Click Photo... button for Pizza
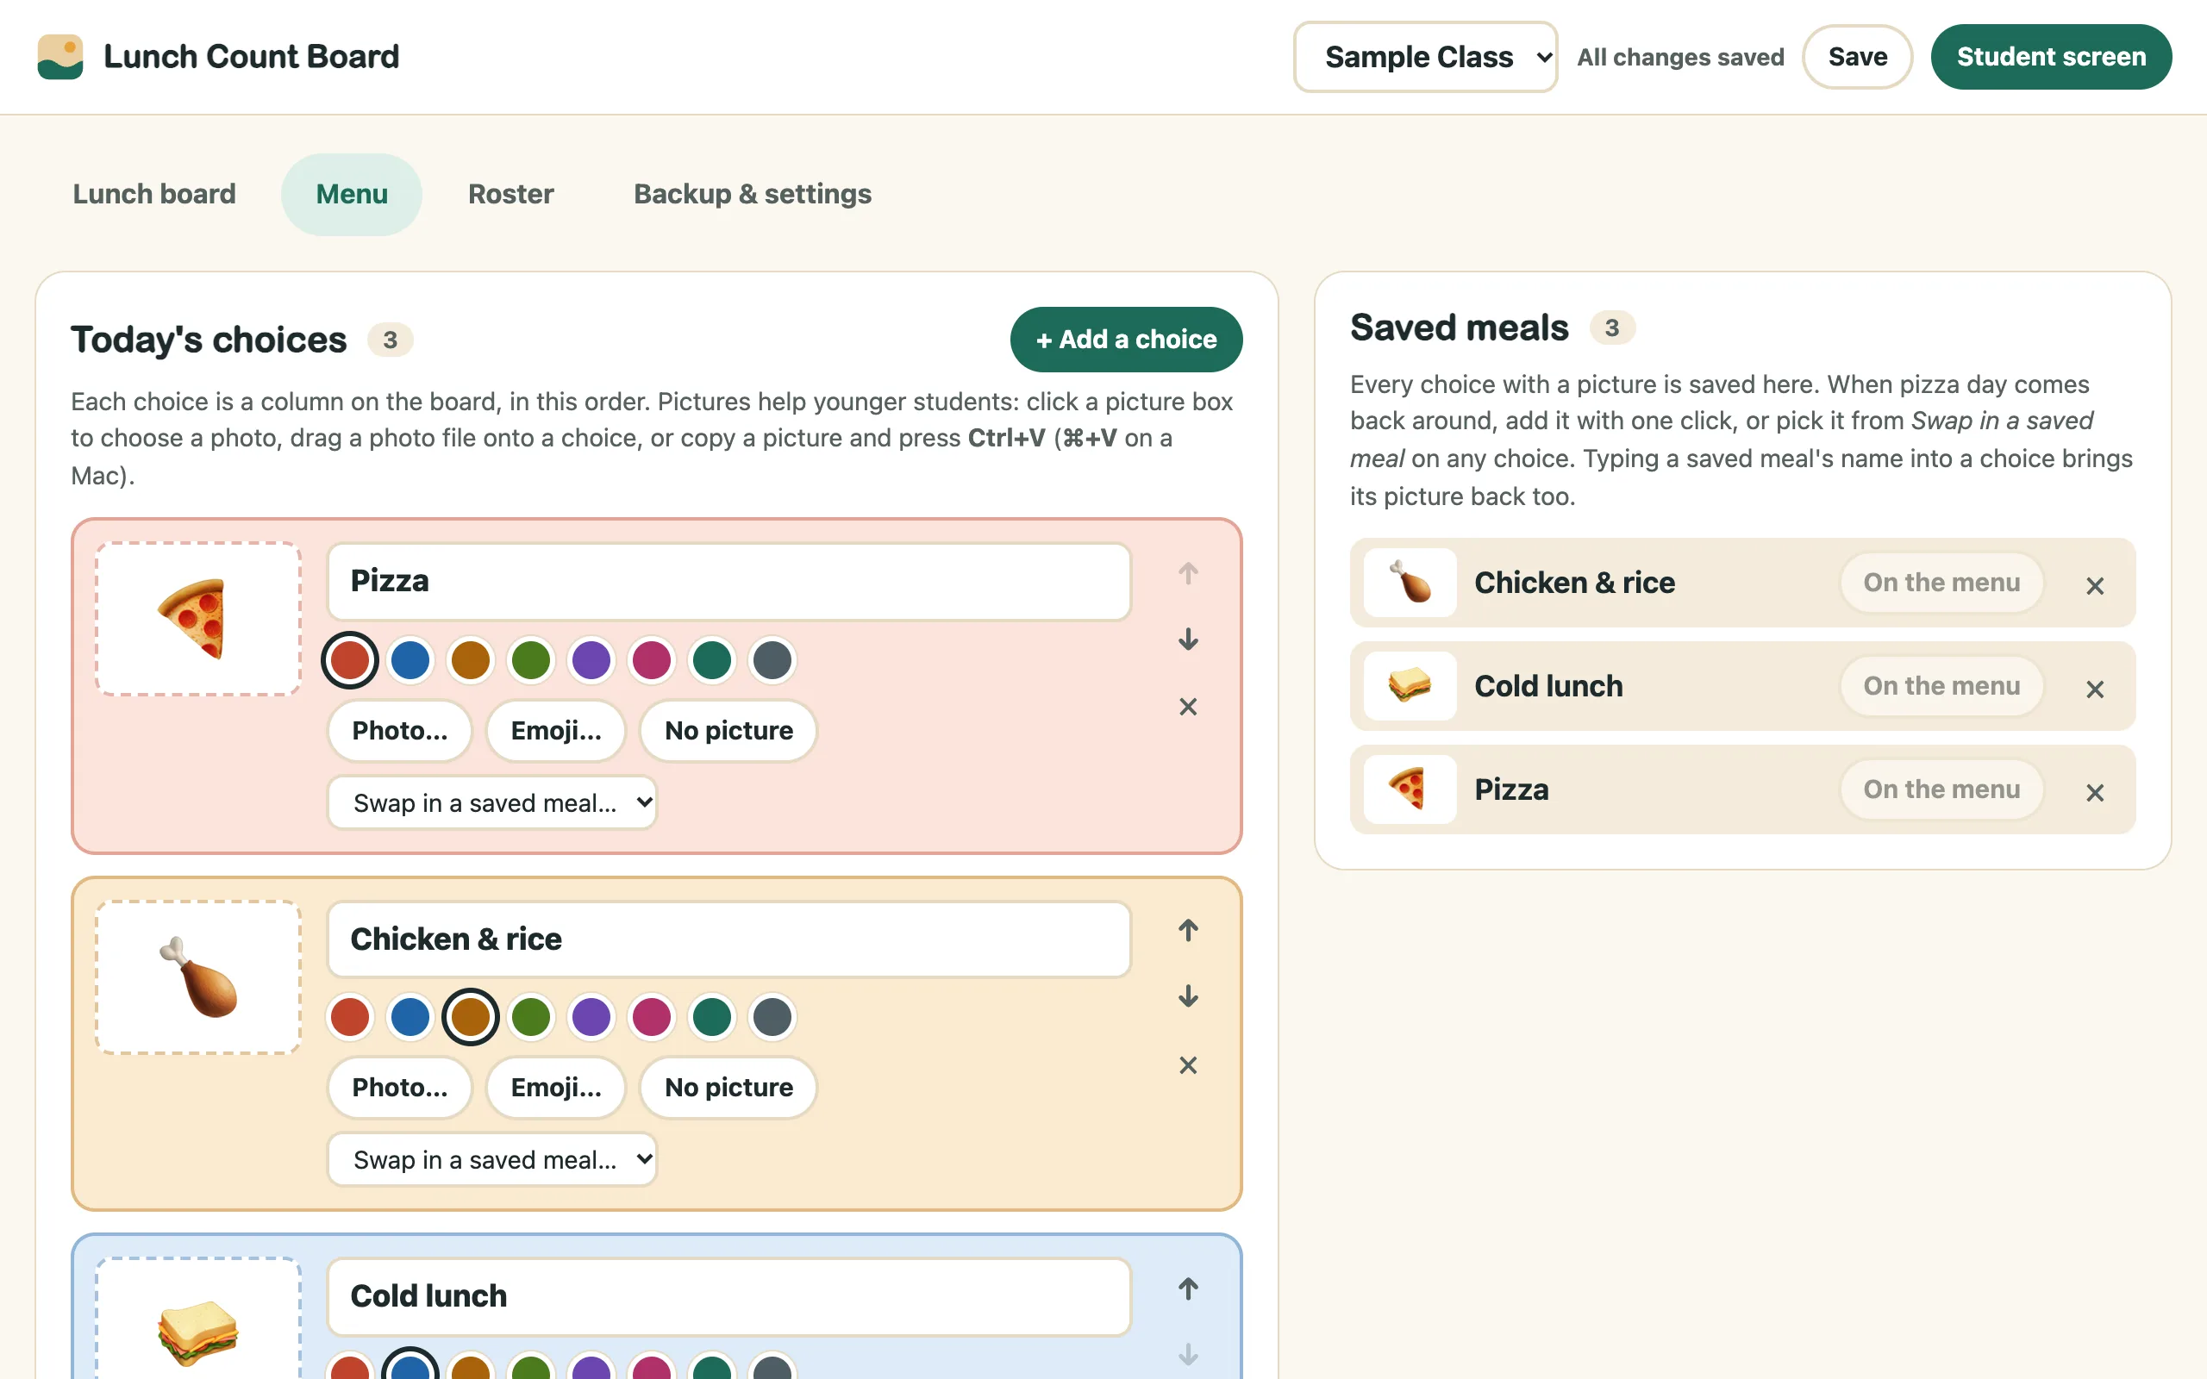The image size is (2207, 1379). coord(400,731)
